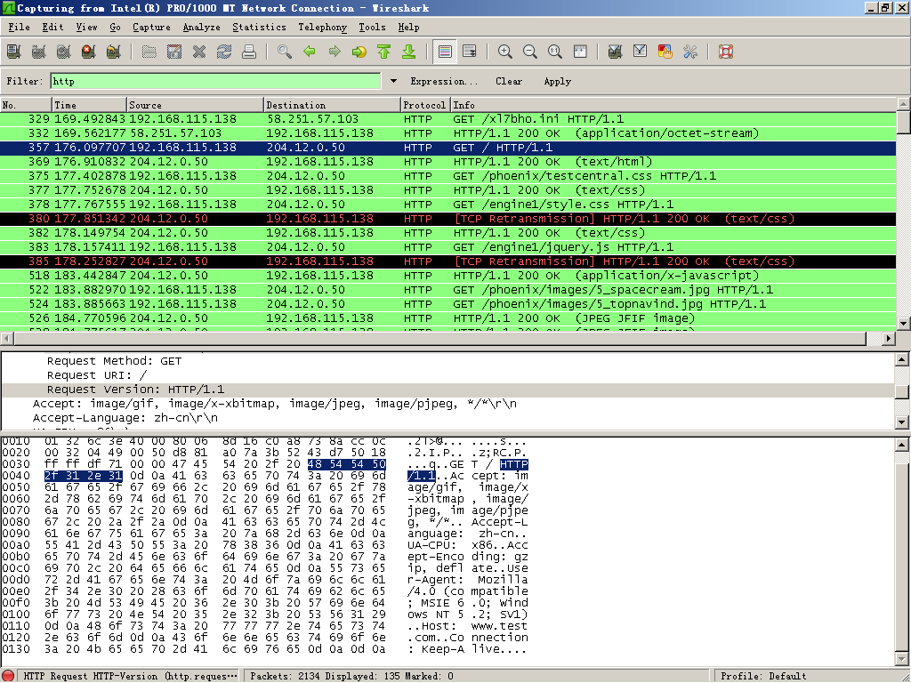Viewport: 911px width, 683px height.
Task: Toggle auto scroll in live capture
Action: tap(470, 52)
